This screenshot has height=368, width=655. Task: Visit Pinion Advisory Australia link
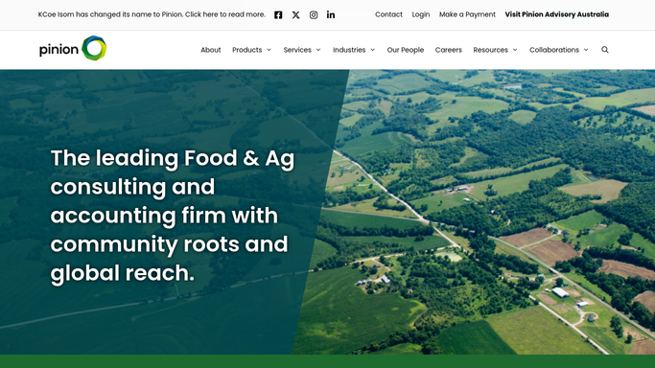pyautogui.click(x=557, y=14)
